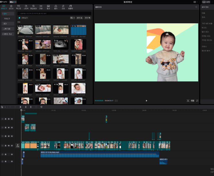Click the 가져오기 import button
Screen dimensions: 214x176
click(x=24, y=18)
